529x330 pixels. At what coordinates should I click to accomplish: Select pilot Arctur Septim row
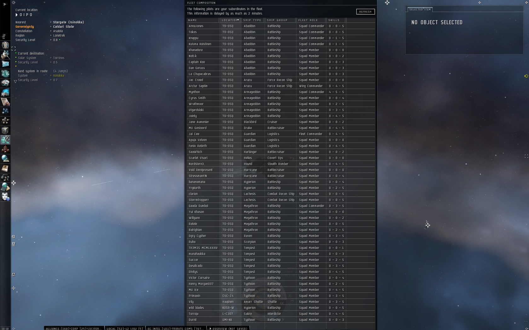281,86
